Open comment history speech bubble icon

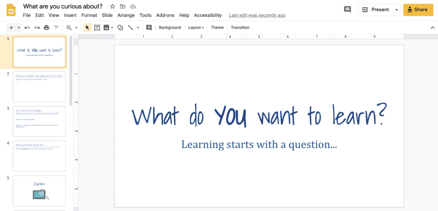point(347,9)
